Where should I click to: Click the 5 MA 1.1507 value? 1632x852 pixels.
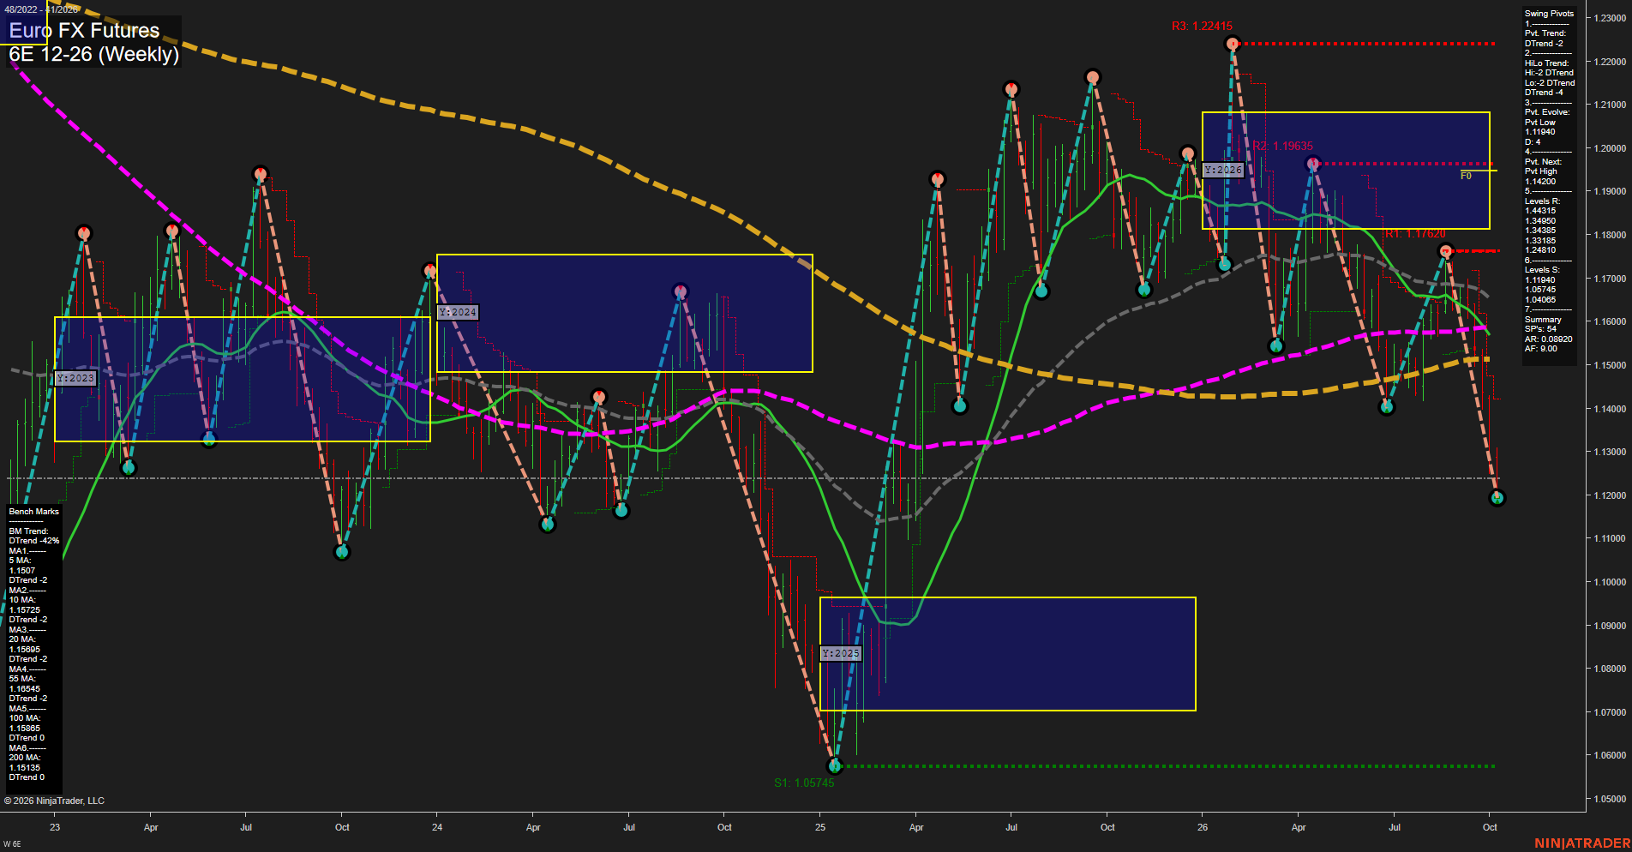22,571
